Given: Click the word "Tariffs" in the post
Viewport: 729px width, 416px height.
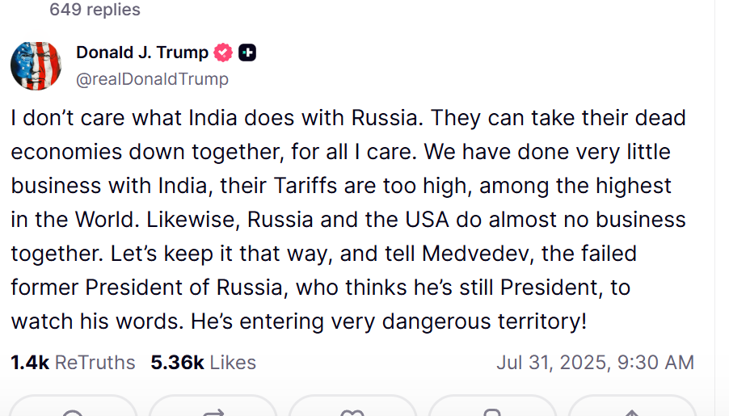Looking at the screenshot, I should [306, 186].
